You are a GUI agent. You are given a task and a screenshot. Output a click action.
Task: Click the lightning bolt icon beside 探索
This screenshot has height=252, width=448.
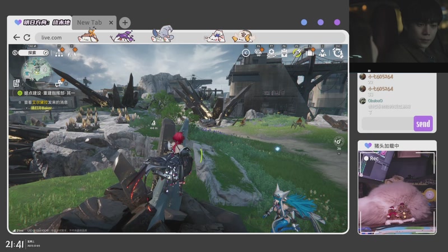(x=15, y=53)
